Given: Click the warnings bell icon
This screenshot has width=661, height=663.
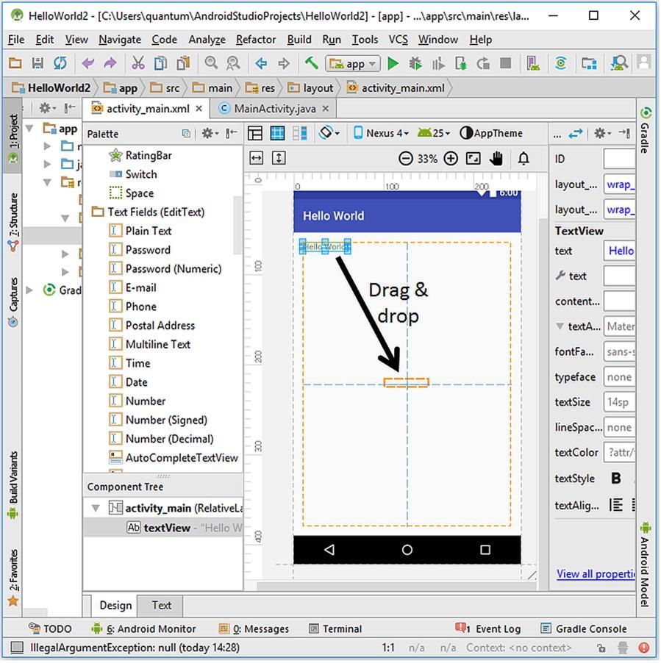Looking at the screenshot, I should tap(525, 160).
